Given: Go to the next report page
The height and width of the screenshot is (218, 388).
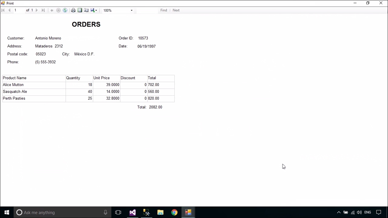Looking at the screenshot, I should [37, 10].
